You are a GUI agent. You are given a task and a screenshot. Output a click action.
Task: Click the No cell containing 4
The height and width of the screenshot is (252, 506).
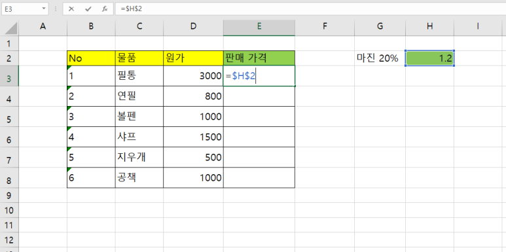(91, 137)
